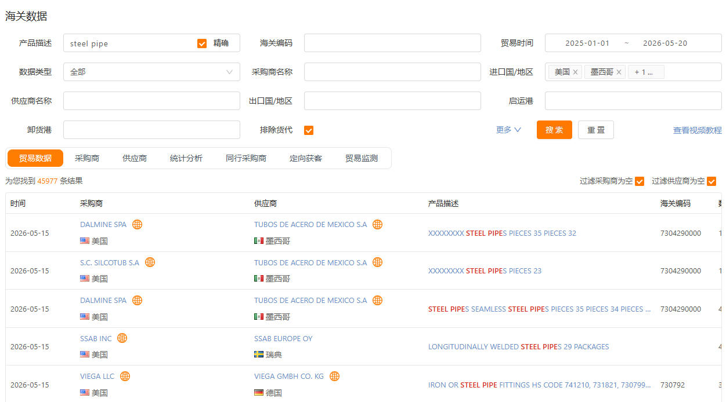Expand the '+ 1 ...' hidden import countries tag

[x=646, y=72]
